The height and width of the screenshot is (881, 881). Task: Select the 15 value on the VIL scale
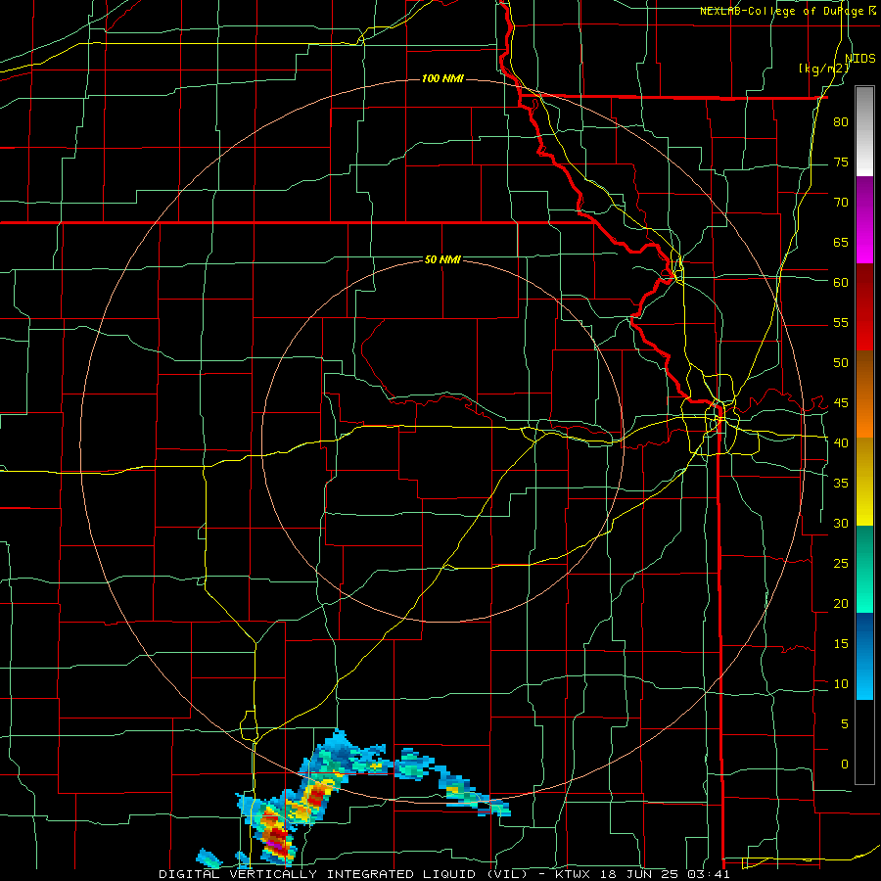coord(841,643)
